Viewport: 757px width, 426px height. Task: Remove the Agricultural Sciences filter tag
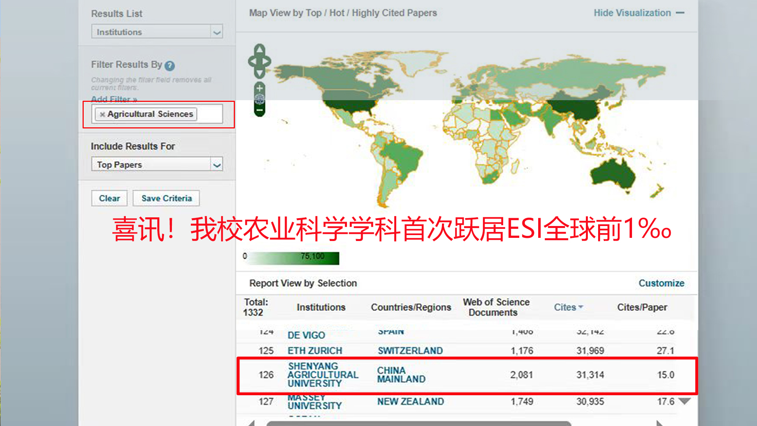(x=102, y=114)
